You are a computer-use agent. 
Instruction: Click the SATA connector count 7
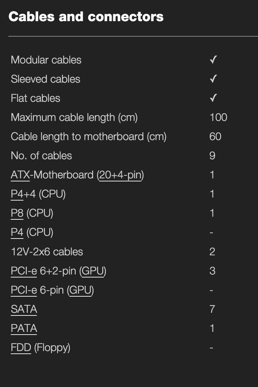click(212, 309)
